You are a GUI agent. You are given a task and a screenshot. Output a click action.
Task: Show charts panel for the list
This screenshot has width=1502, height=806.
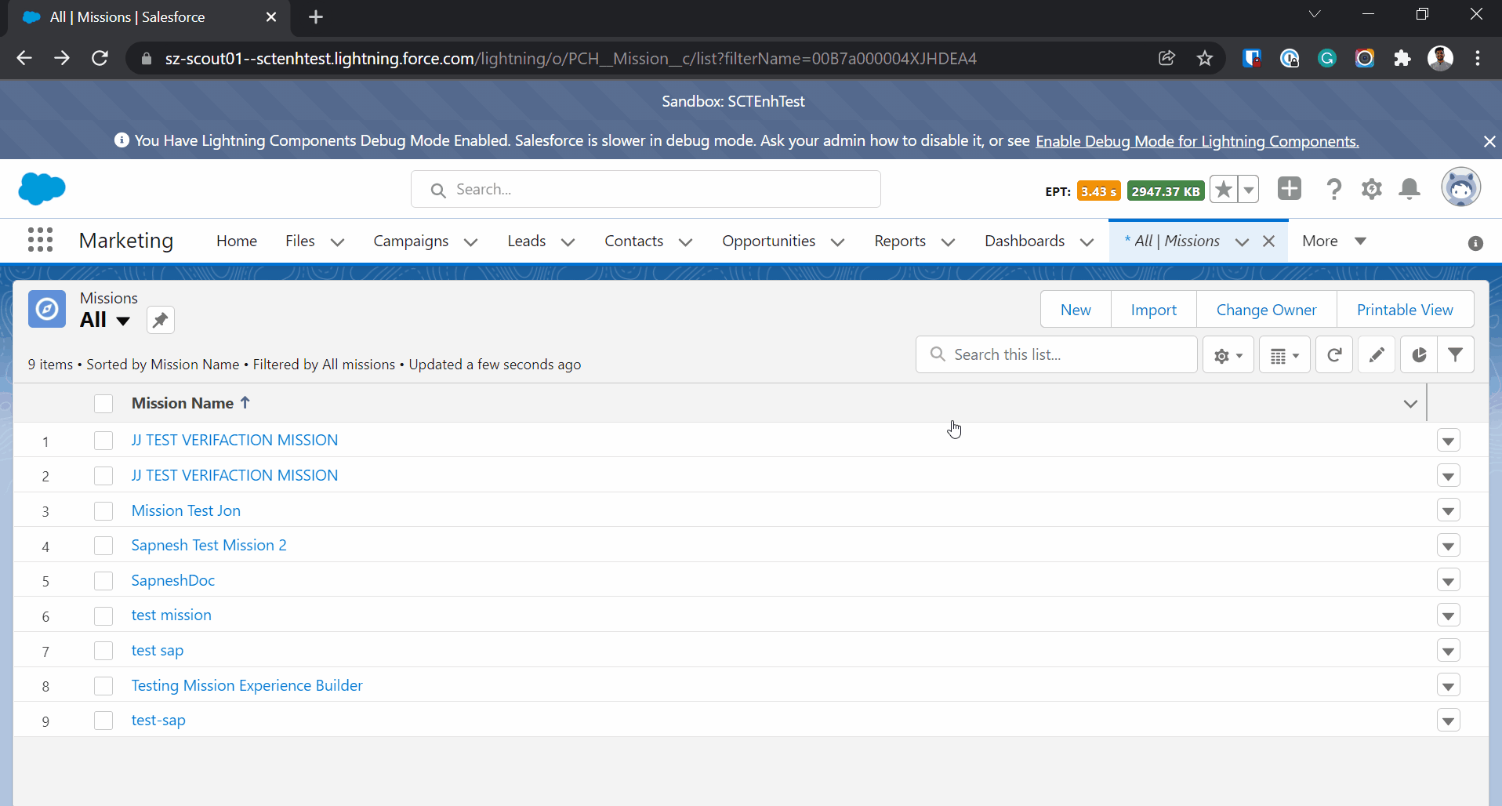point(1418,355)
